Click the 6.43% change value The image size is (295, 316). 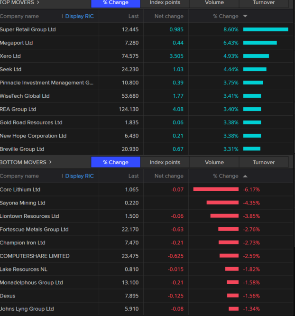point(230,43)
